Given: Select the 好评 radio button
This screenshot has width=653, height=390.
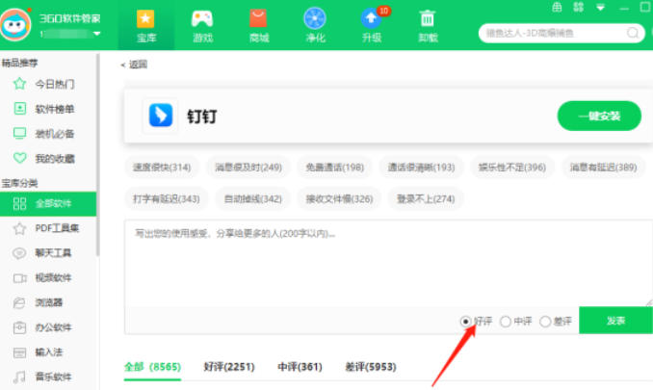Looking at the screenshot, I should (x=466, y=322).
